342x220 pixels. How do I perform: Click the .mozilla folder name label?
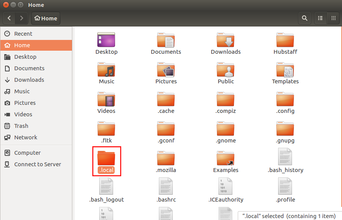(166, 170)
